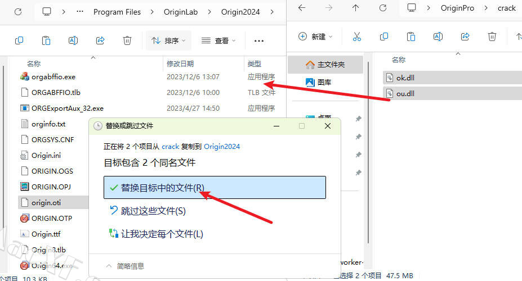Expand the chevron after OriginPro breadcrumb
Screen dimensions: 522x281
486,8
